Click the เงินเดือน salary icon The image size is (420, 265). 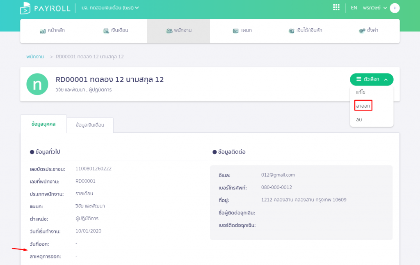coord(106,31)
